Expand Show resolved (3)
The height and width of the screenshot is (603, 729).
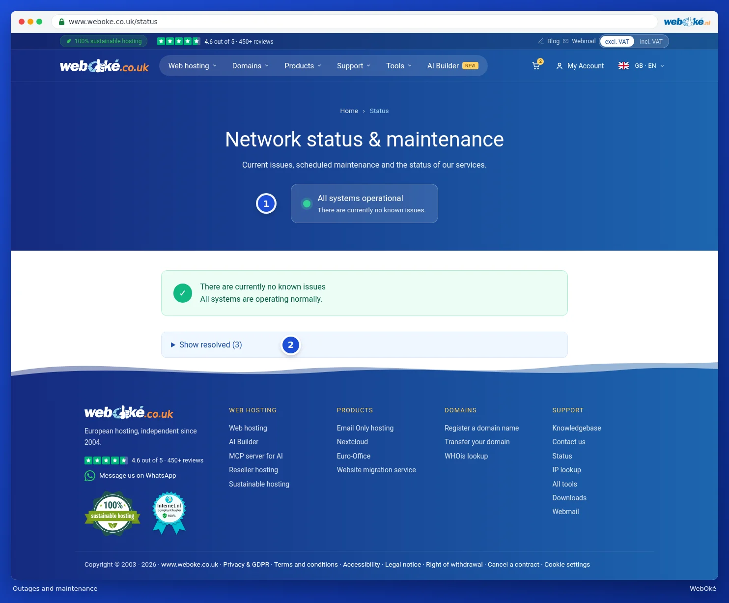pos(364,345)
